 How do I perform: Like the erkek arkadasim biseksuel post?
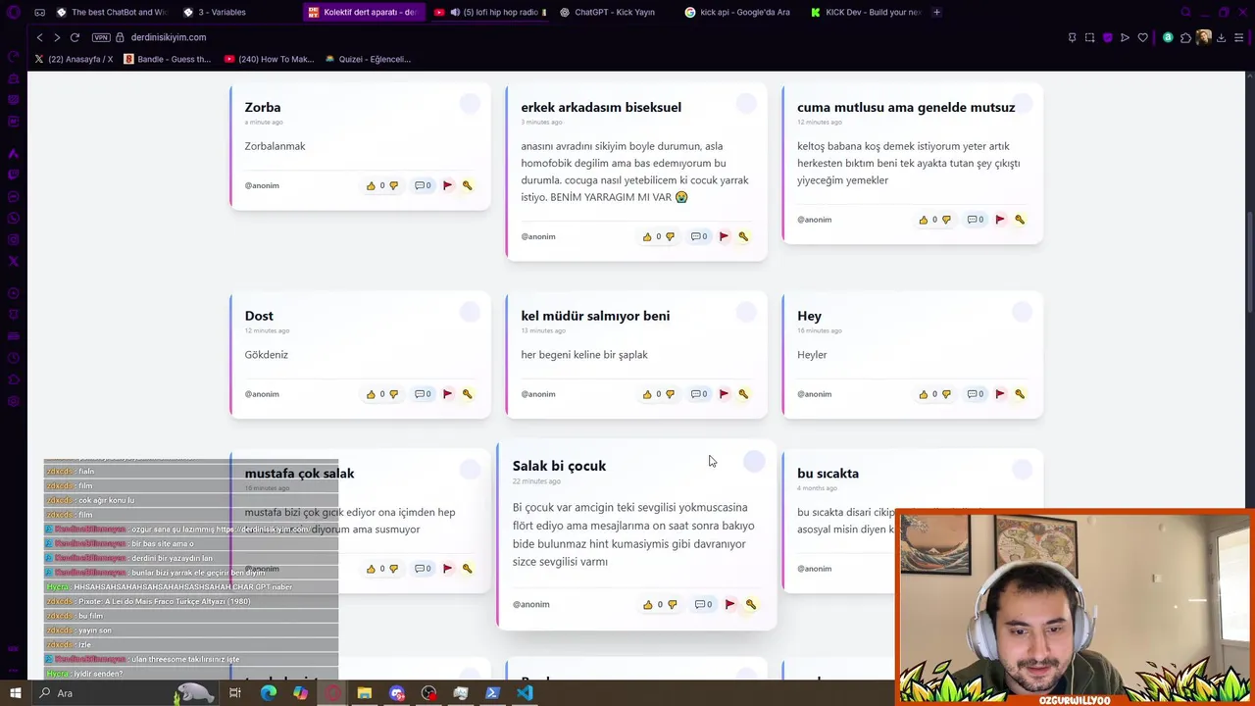pos(647,236)
